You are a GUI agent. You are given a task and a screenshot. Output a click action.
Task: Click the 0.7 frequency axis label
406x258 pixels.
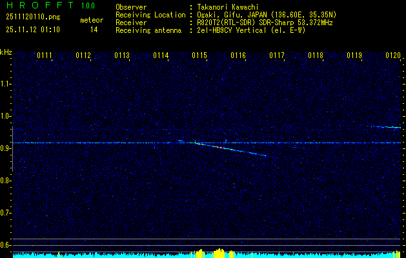[x=6, y=212]
